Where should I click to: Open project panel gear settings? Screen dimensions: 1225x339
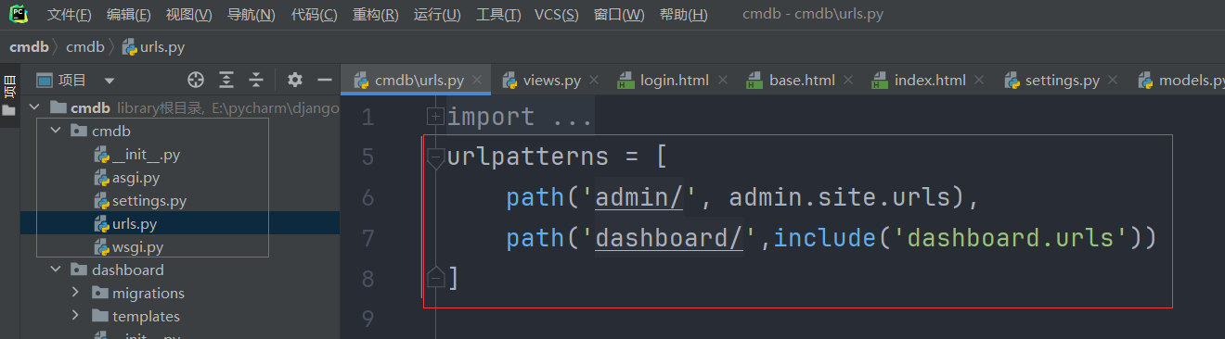coord(294,80)
